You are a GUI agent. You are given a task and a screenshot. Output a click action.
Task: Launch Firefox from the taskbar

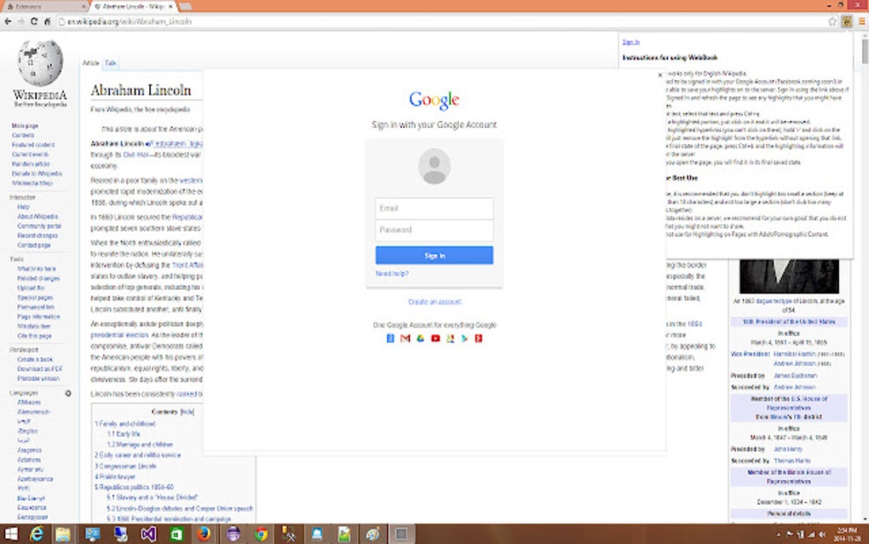pyautogui.click(x=204, y=534)
